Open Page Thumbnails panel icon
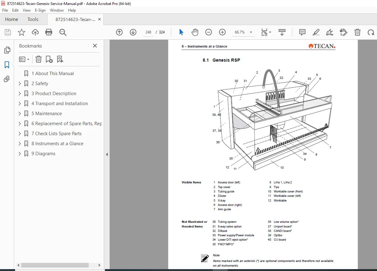 [x=7, y=50]
